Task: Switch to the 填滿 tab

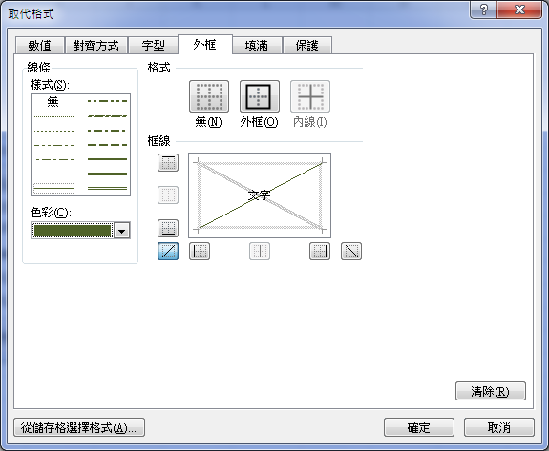Action: click(257, 46)
